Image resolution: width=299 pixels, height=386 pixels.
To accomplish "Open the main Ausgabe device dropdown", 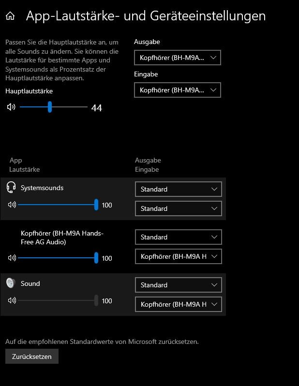I will 177,58.
